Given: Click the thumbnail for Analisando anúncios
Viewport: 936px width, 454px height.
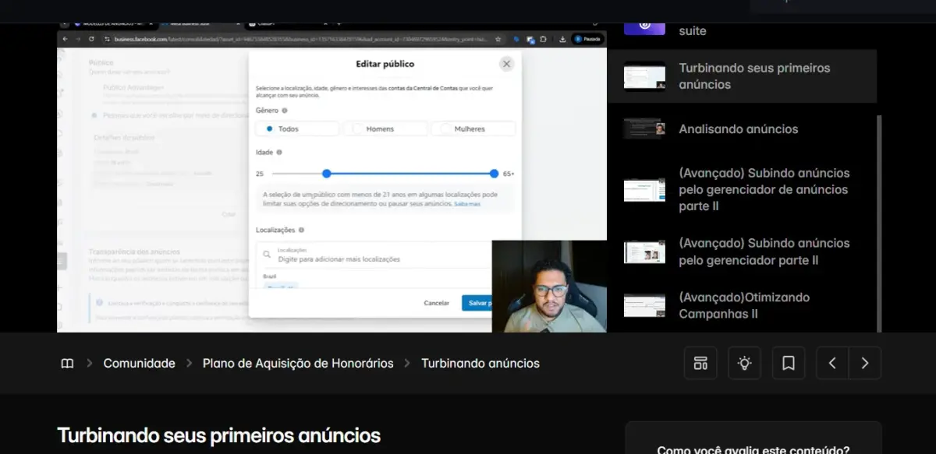Looking at the screenshot, I should tap(644, 129).
